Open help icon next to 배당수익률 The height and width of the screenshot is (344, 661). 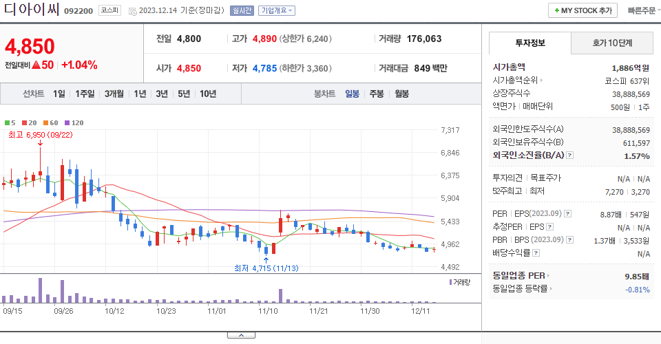point(536,253)
